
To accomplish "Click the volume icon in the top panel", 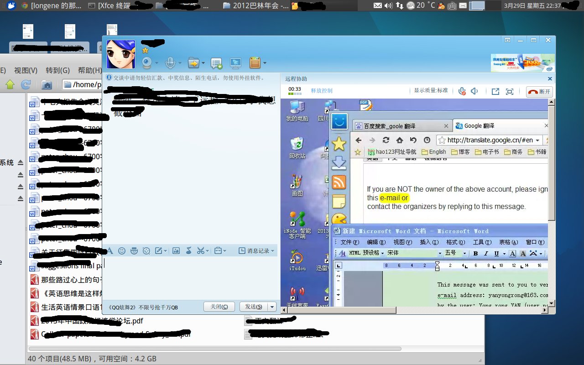I will coord(388,5).
